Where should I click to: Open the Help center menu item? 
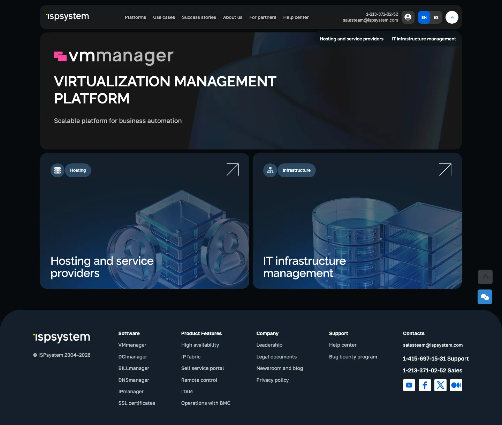[296, 17]
